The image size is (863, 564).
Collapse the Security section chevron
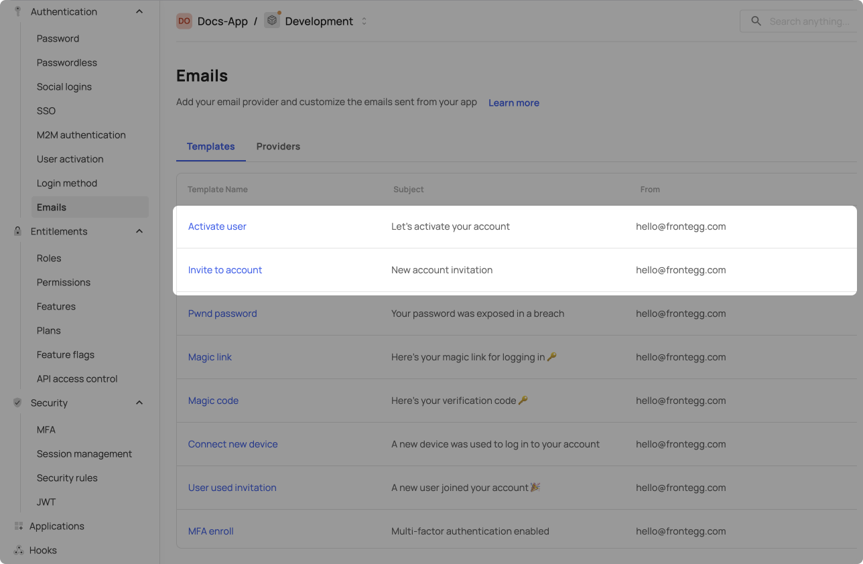[139, 403]
